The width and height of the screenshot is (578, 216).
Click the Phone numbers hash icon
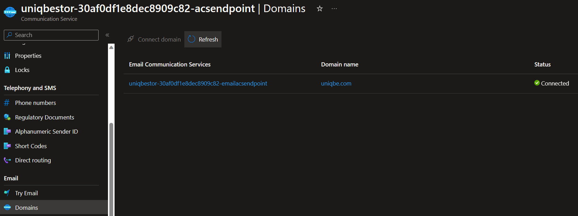tap(7, 103)
